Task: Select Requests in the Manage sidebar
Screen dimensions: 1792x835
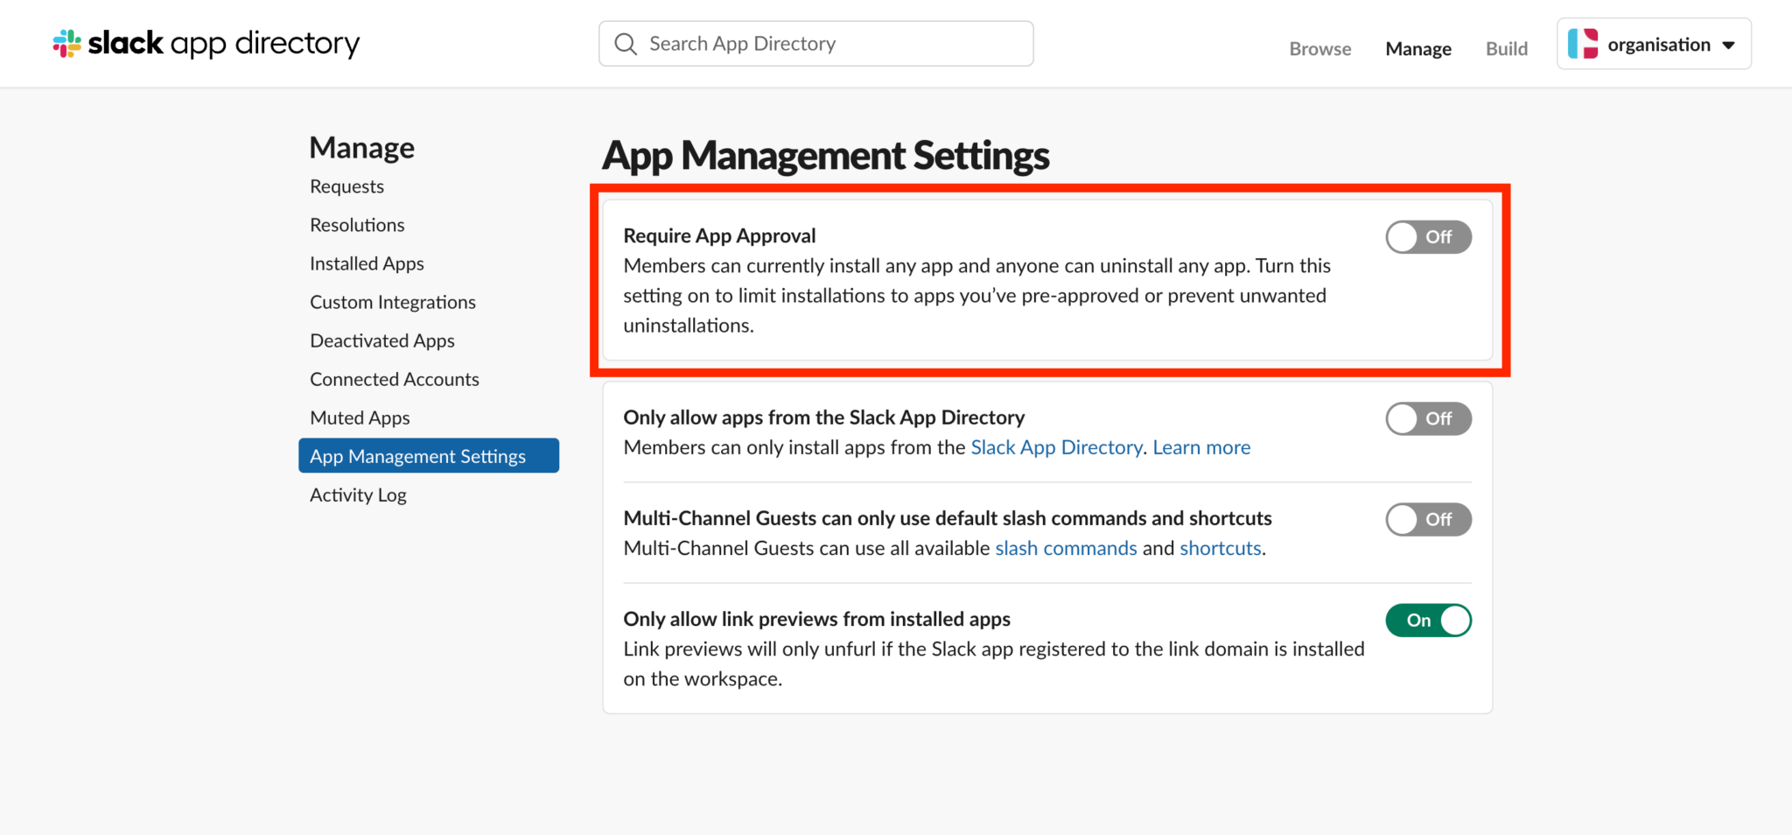Action: point(346,186)
